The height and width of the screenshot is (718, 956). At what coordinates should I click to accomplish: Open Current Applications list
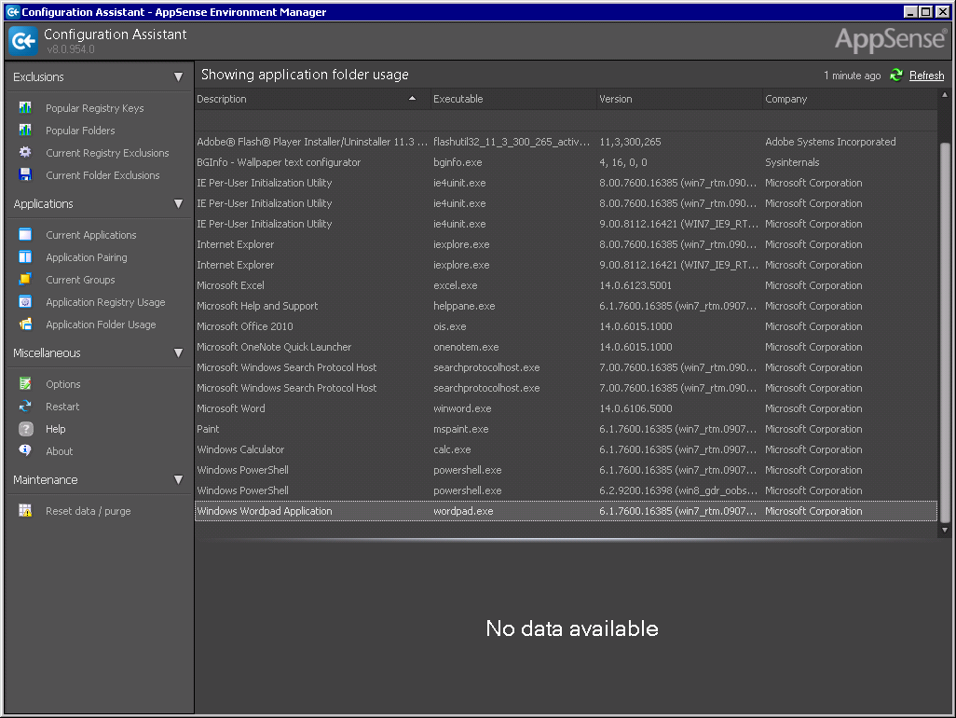point(90,235)
